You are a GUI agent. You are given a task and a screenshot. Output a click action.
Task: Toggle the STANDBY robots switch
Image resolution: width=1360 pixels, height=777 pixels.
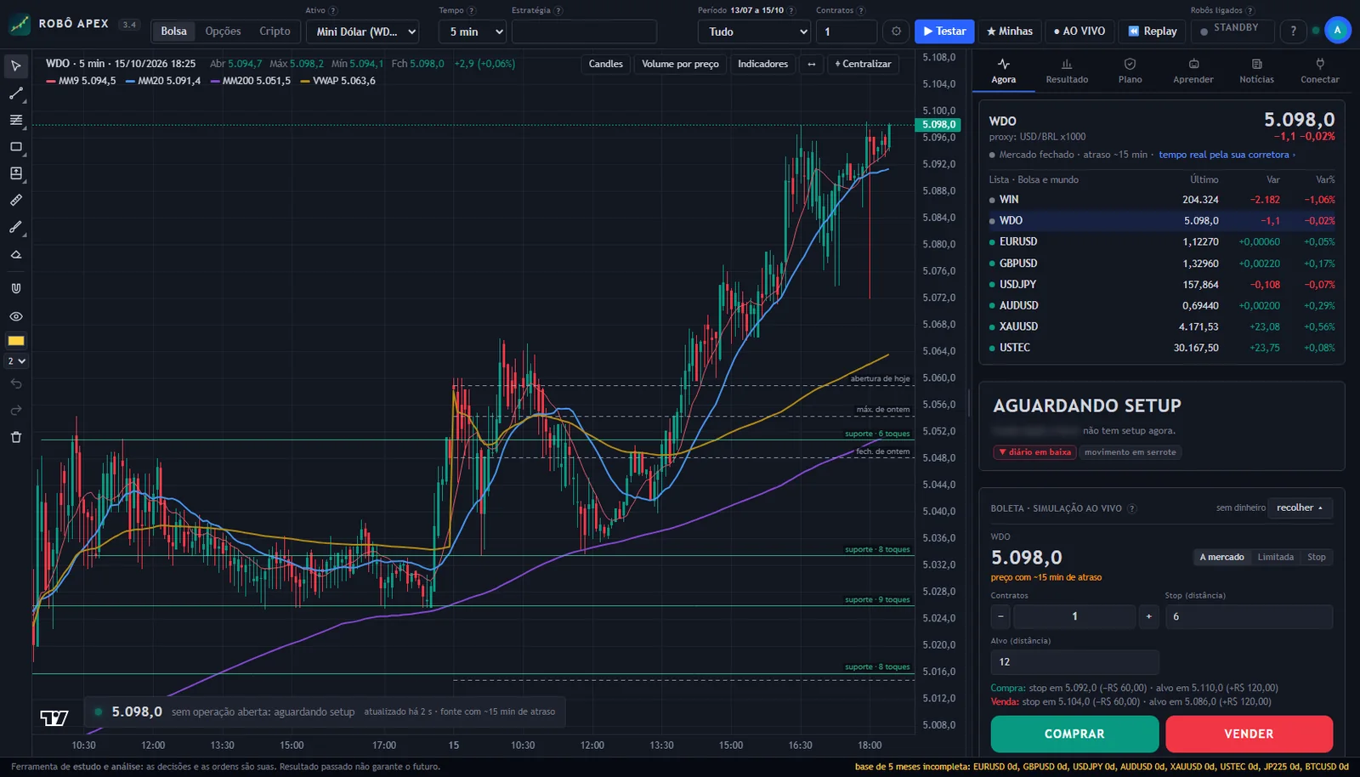1232,30
